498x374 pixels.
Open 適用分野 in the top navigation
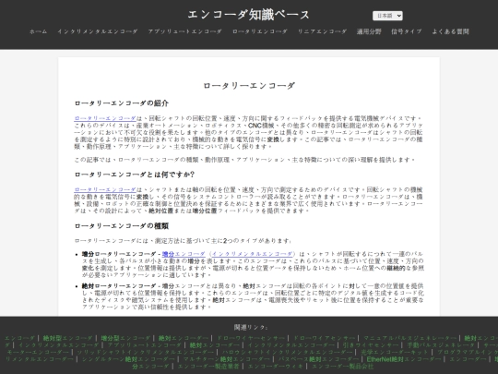tap(369, 31)
